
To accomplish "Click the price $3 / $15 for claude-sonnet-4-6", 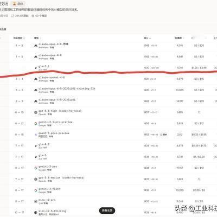I will pos(199,79).
